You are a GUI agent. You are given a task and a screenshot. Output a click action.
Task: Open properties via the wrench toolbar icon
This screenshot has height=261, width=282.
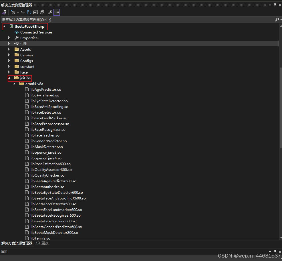pyautogui.click(x=50, y=12)
